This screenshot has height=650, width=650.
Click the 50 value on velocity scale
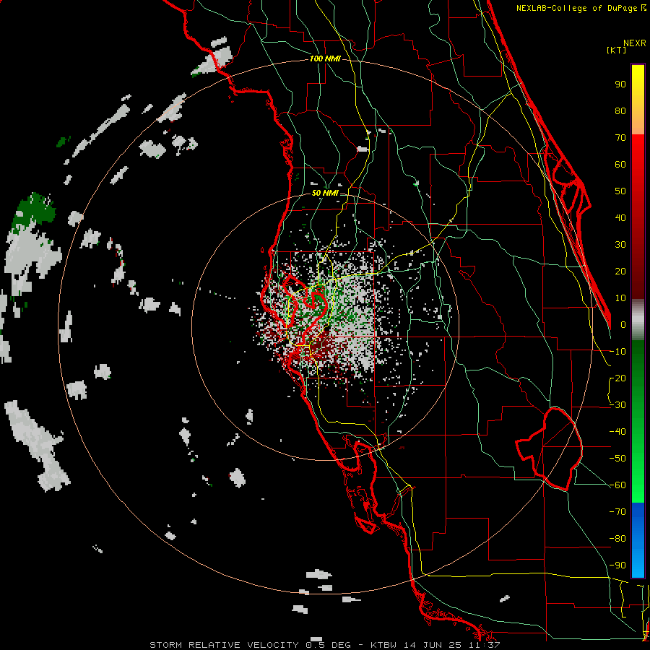click(x=620, y=191)
